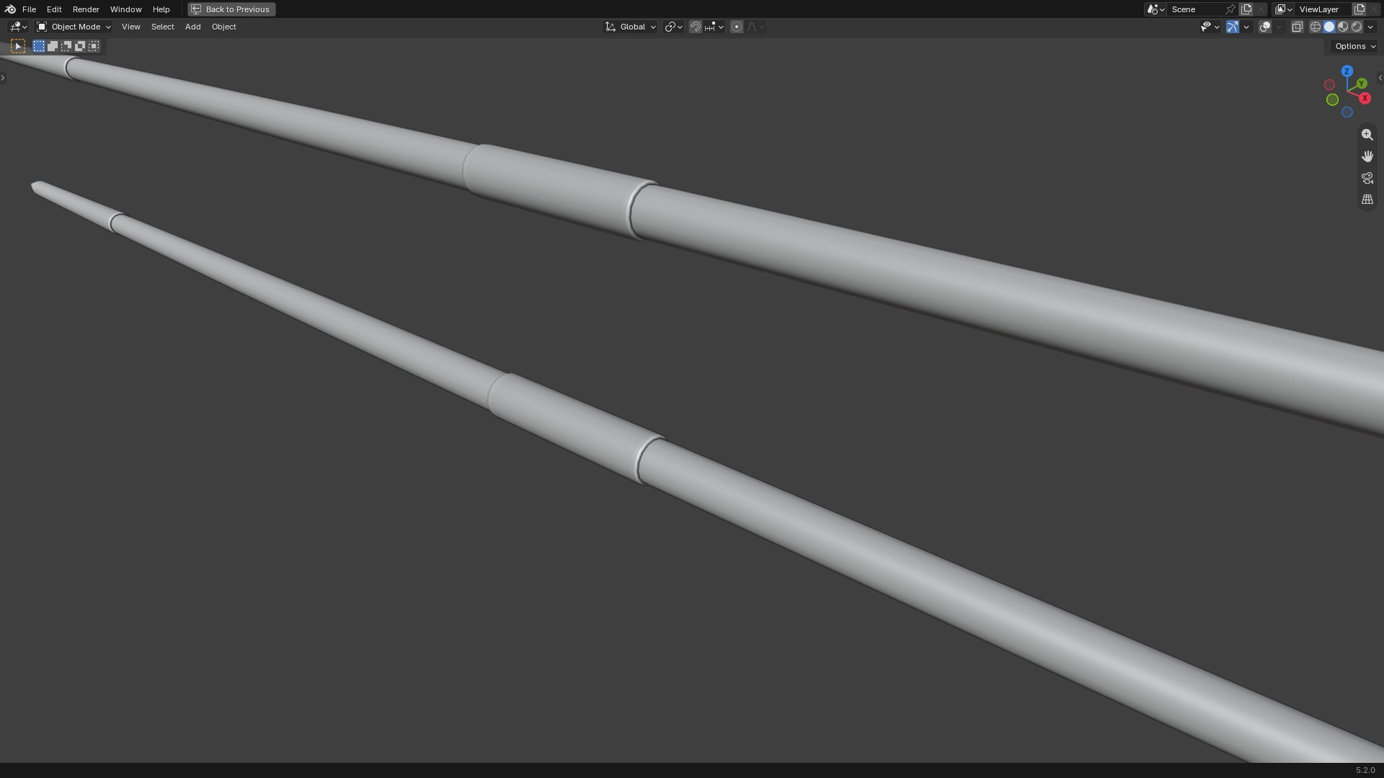Select the Tweak select tool icon
Image resolution: width=1384 pixels, height=778 pixels.
19,46
